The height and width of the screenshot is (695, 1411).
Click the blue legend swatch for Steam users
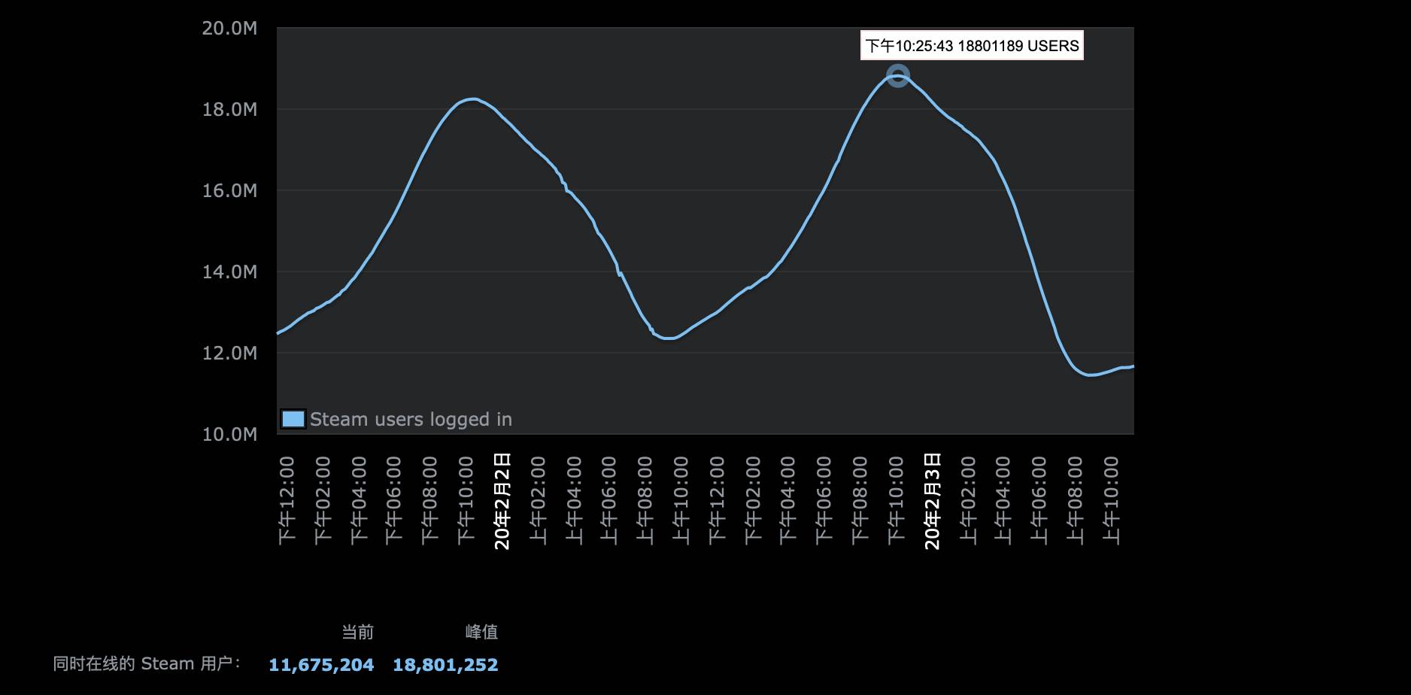click(293, 419)
